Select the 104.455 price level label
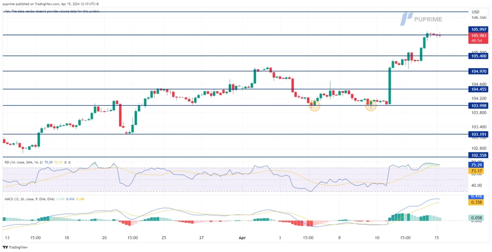The image size is (492, 252). pos(479,89)
